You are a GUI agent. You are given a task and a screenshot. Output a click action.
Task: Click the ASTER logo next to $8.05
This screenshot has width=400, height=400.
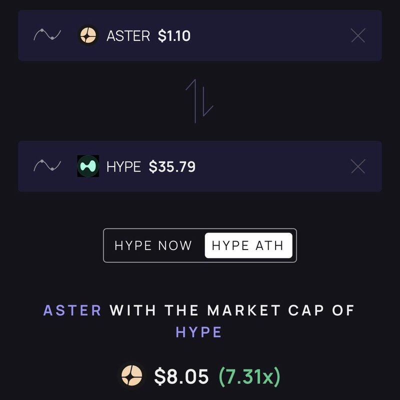[132, 376]
